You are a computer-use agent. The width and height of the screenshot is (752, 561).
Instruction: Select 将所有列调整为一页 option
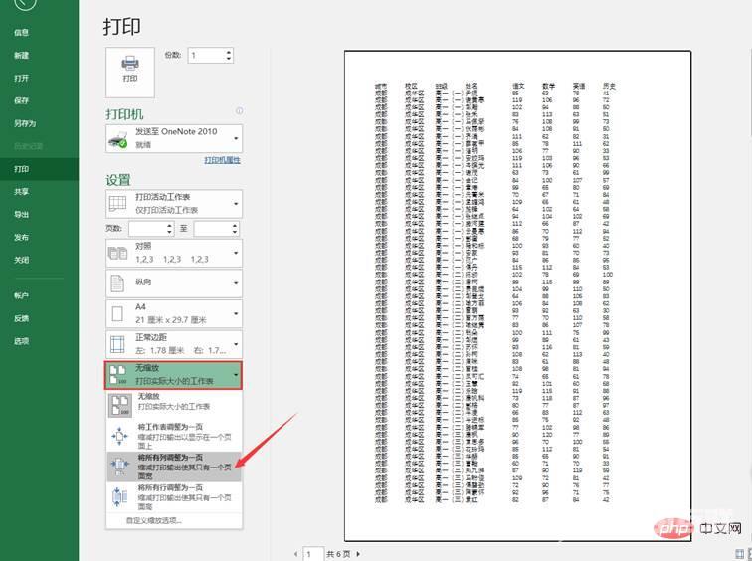(x=174, y=467)
